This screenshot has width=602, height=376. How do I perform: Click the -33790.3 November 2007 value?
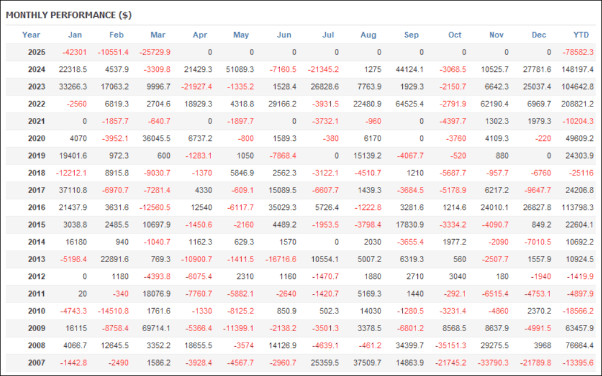(493, 363)
